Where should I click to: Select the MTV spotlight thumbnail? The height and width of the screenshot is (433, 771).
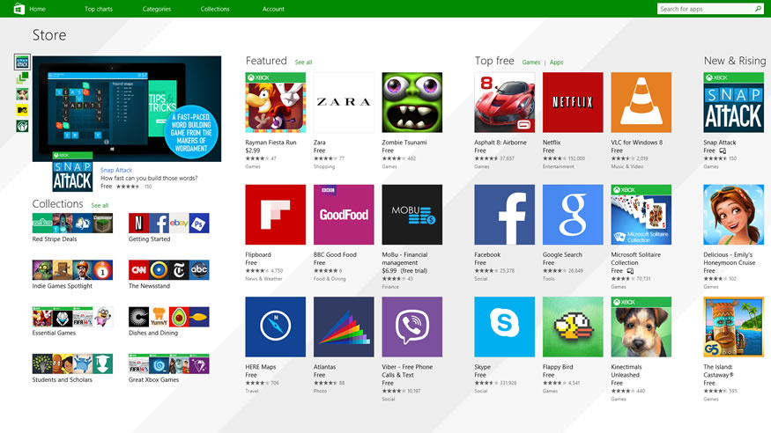pyautogui.click(x=22, y=110)
